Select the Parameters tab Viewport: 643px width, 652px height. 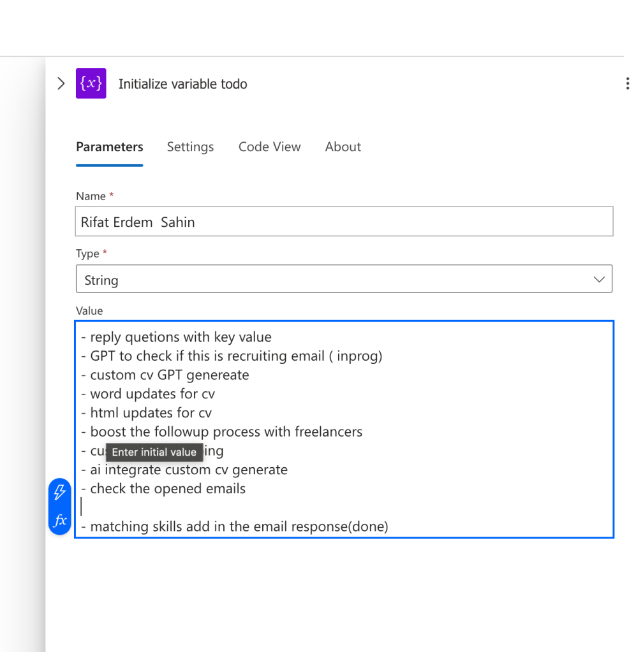point(110,147)
